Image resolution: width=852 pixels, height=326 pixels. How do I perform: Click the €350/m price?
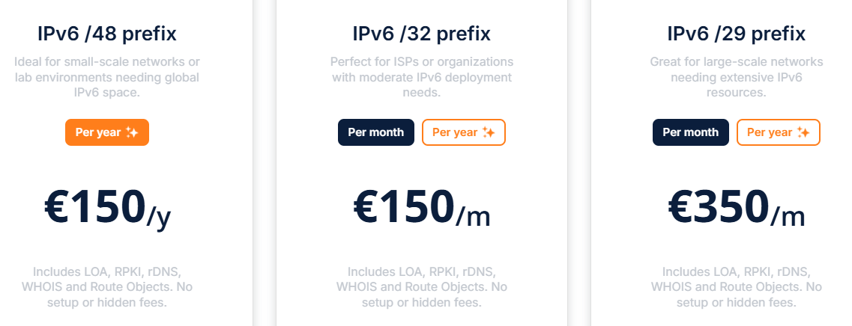click(x=737, y=207)
